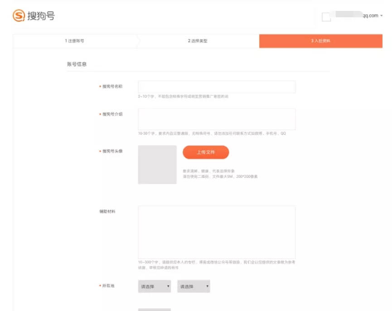
Task: Click the 搜狗号介绍 field label
Action: coord(112,114)
